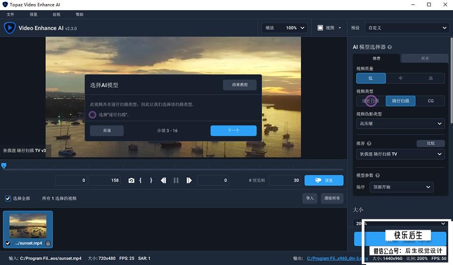Click the lock icon on sunset.mp4 thumbnail

tap(48, 243)
